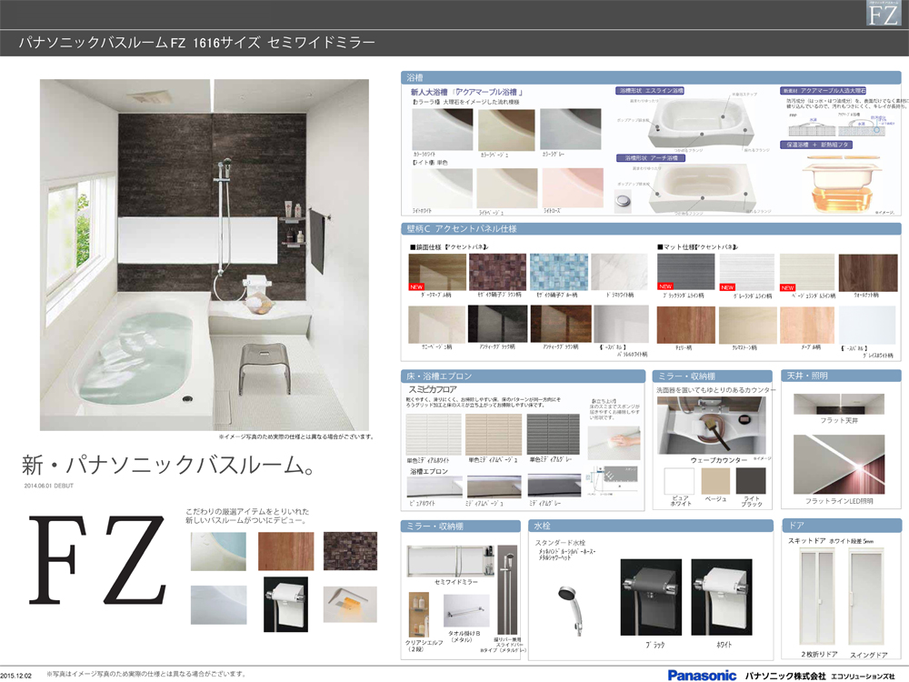Choose the チェリー柄 wood swatch

coord(685,325)
